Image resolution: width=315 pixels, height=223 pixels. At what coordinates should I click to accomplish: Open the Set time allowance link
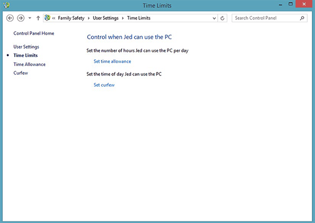[112, 61]
